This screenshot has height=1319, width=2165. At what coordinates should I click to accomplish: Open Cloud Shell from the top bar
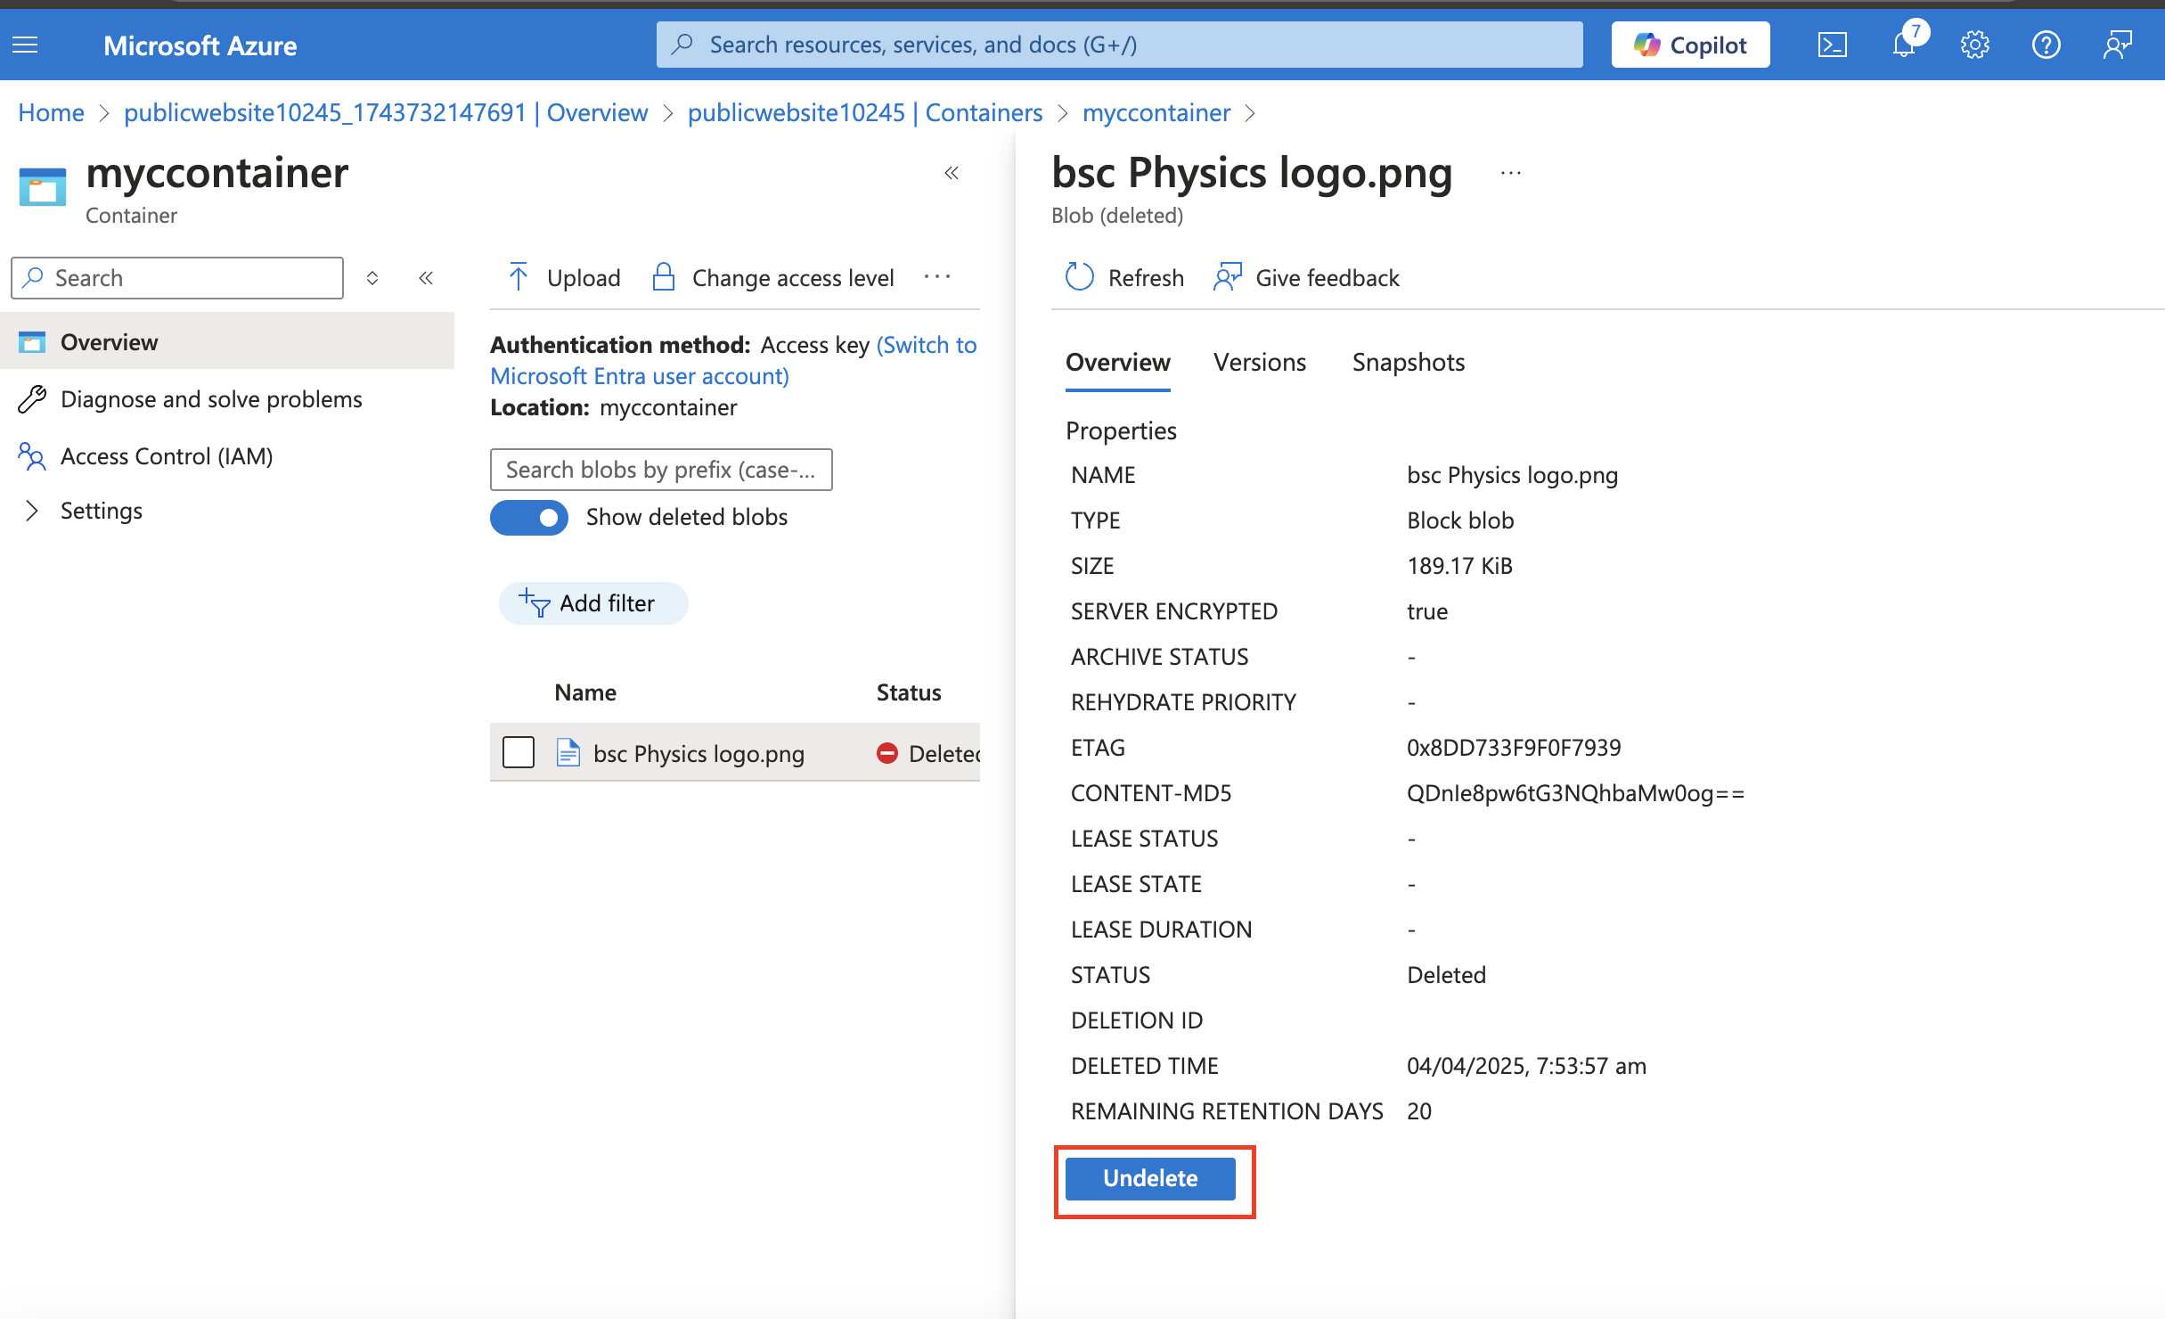click(x=1832, y=45)
